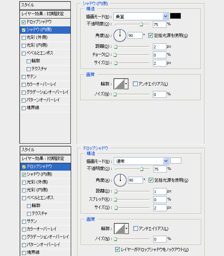Click the angle dial in ドロップシャドウ settings
Viewport: 224px width, 256px height.
click(x=120, y=180)
